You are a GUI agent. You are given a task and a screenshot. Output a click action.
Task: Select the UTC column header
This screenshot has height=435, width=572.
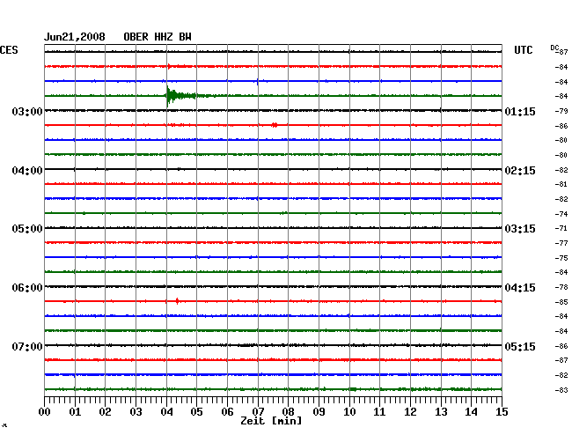click(x=523, y=50)
